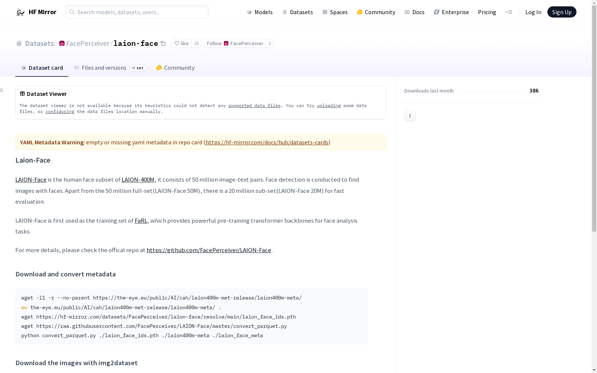This screenshot has height=373, width=597.
Task: Select Enterprise in the top navigation
Action: click(x=451, y=12)
